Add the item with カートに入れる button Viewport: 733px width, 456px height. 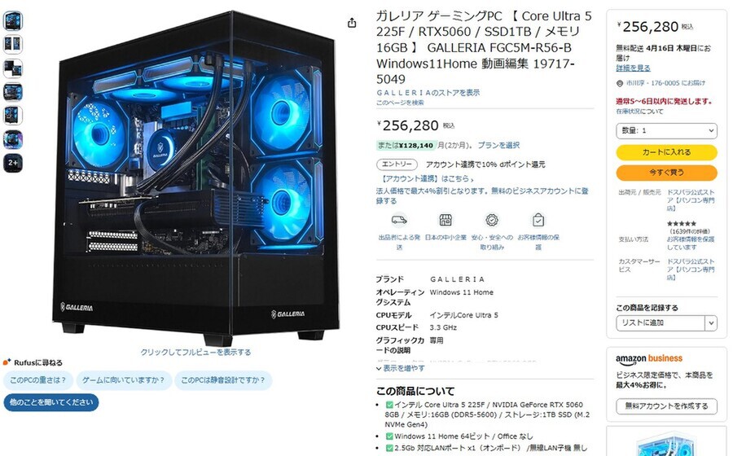pos(666,152)
